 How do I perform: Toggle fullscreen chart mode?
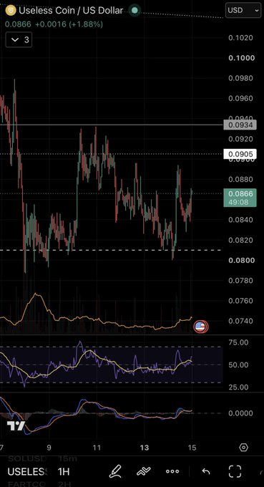tap(235, 471)
